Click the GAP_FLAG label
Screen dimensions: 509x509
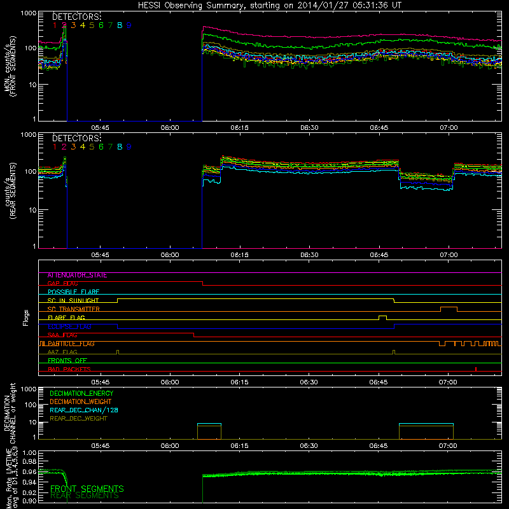pos(62,284)
